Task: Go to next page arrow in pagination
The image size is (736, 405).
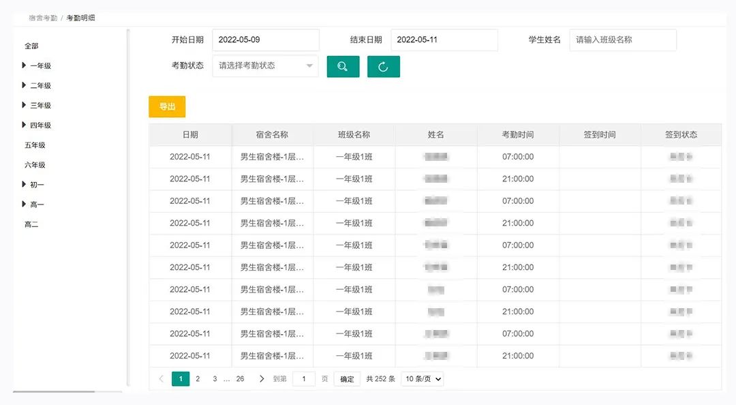Action: [x=262, y=378]
